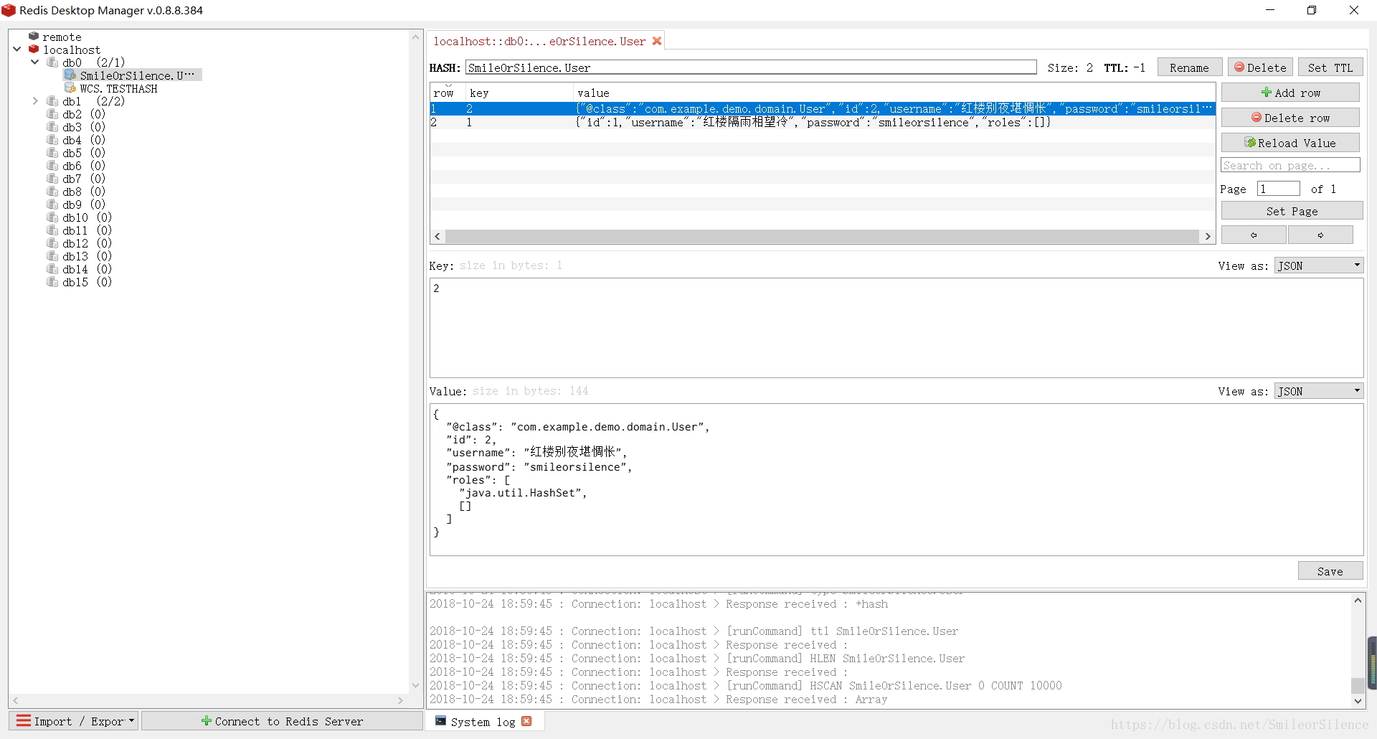Collapse the localhost connection tree
1377x739 pixels.
pos(16,49)
